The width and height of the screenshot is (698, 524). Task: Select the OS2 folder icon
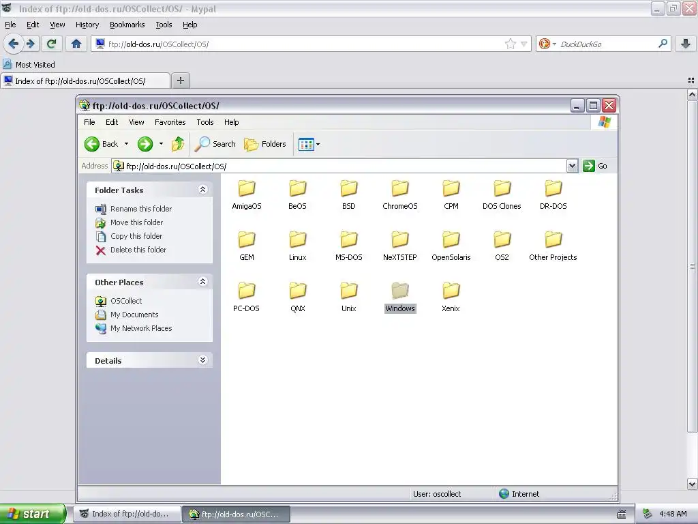point(502,239)
